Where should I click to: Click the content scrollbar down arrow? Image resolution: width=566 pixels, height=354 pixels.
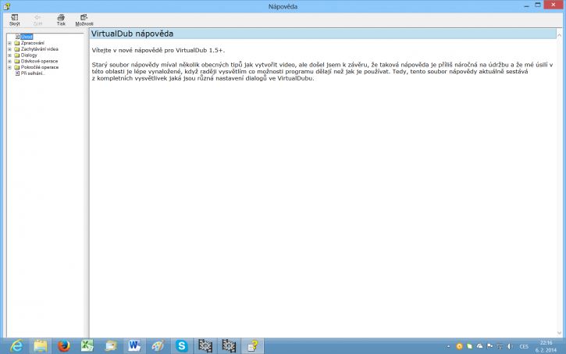tap(559, 334)
